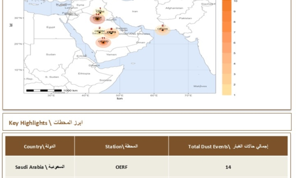Click the Egypt label on the map
Image resolution: width=296 pixels, height=178 pixels.
51,27
